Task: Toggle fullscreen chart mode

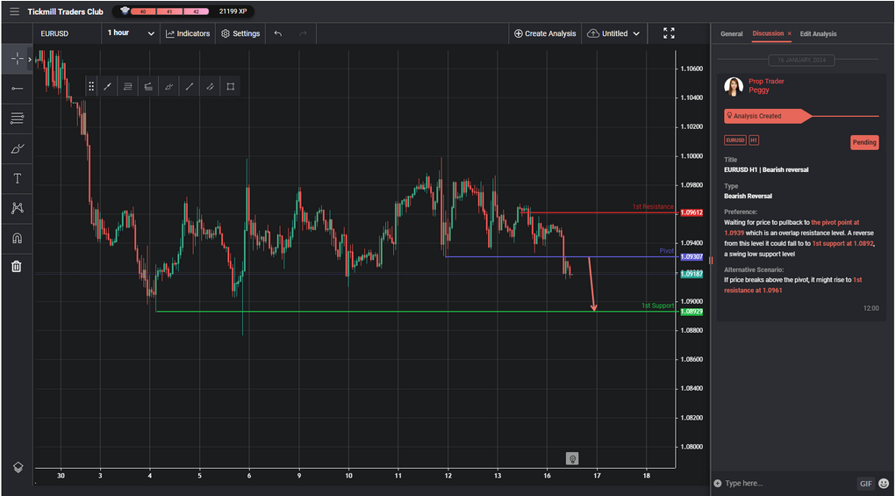Action: [x=669, y=33]
